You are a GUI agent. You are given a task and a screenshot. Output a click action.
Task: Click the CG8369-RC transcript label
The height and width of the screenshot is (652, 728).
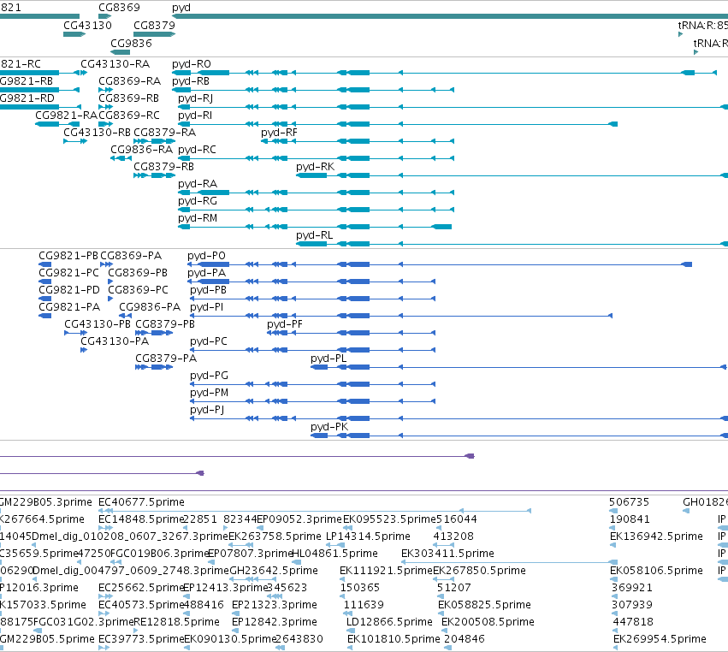point(129,116)
